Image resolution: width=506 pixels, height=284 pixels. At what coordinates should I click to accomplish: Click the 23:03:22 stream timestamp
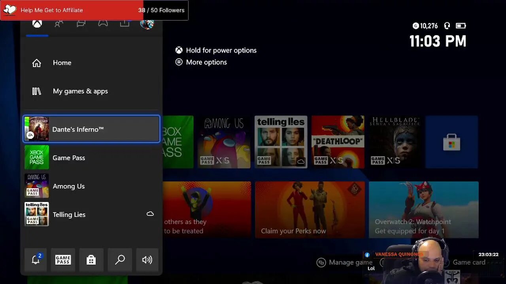pyautogui.click(x=488, y=254)
